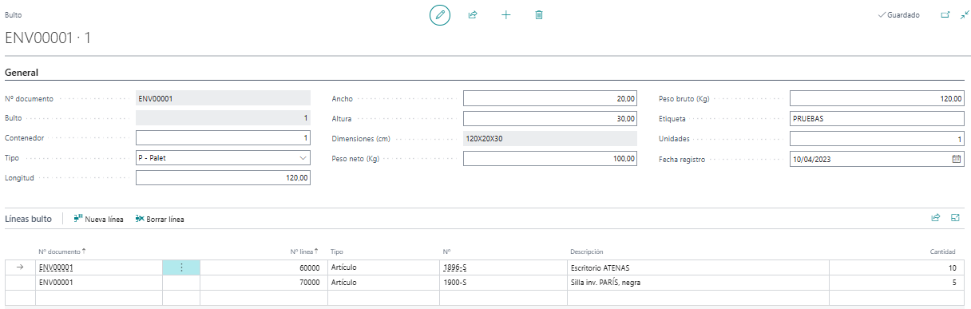Screen dimensions: 971x309
Task: Create a new record with the plus icon
Action: 505,15
